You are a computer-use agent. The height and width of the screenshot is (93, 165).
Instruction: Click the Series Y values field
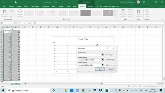point(89,65)
